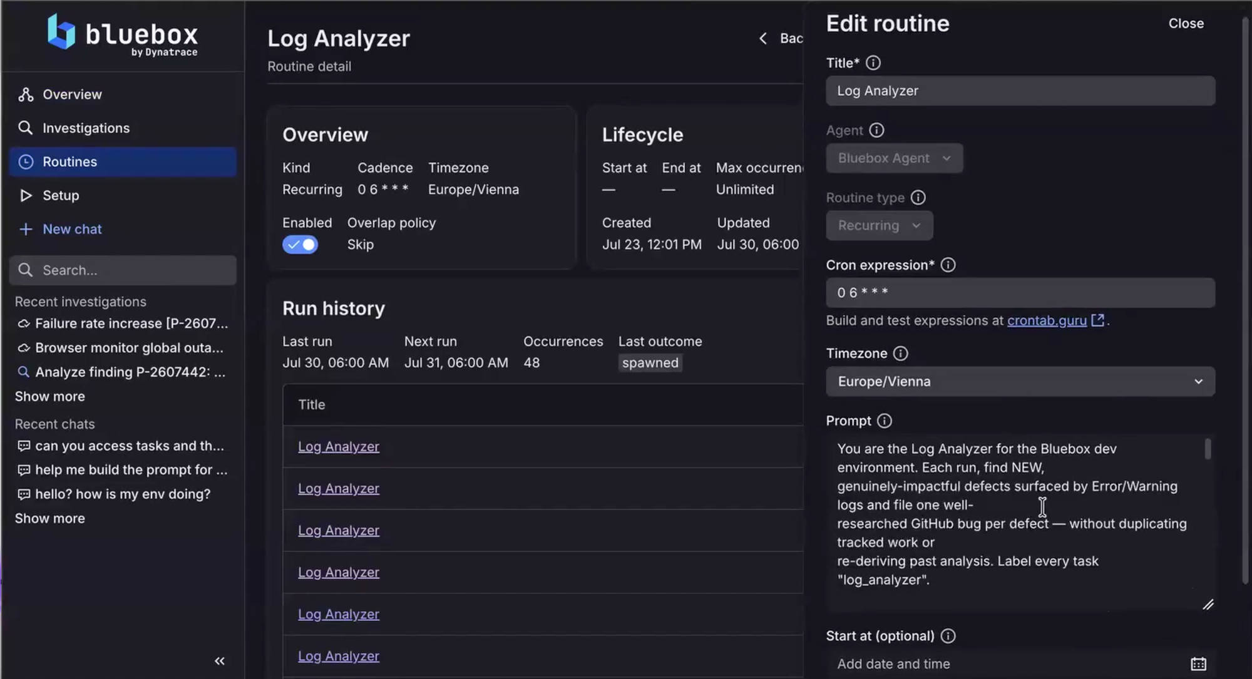Open the Bluebox Agent dropdown
Screen dimensions: 1252x679
tap(895, 159)
